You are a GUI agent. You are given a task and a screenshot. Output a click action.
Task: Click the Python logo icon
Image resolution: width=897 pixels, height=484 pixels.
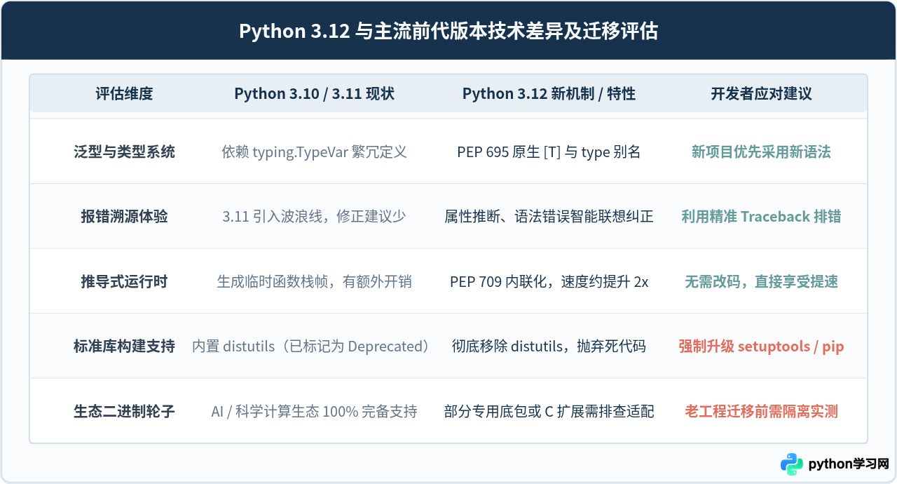pos(792,464)
